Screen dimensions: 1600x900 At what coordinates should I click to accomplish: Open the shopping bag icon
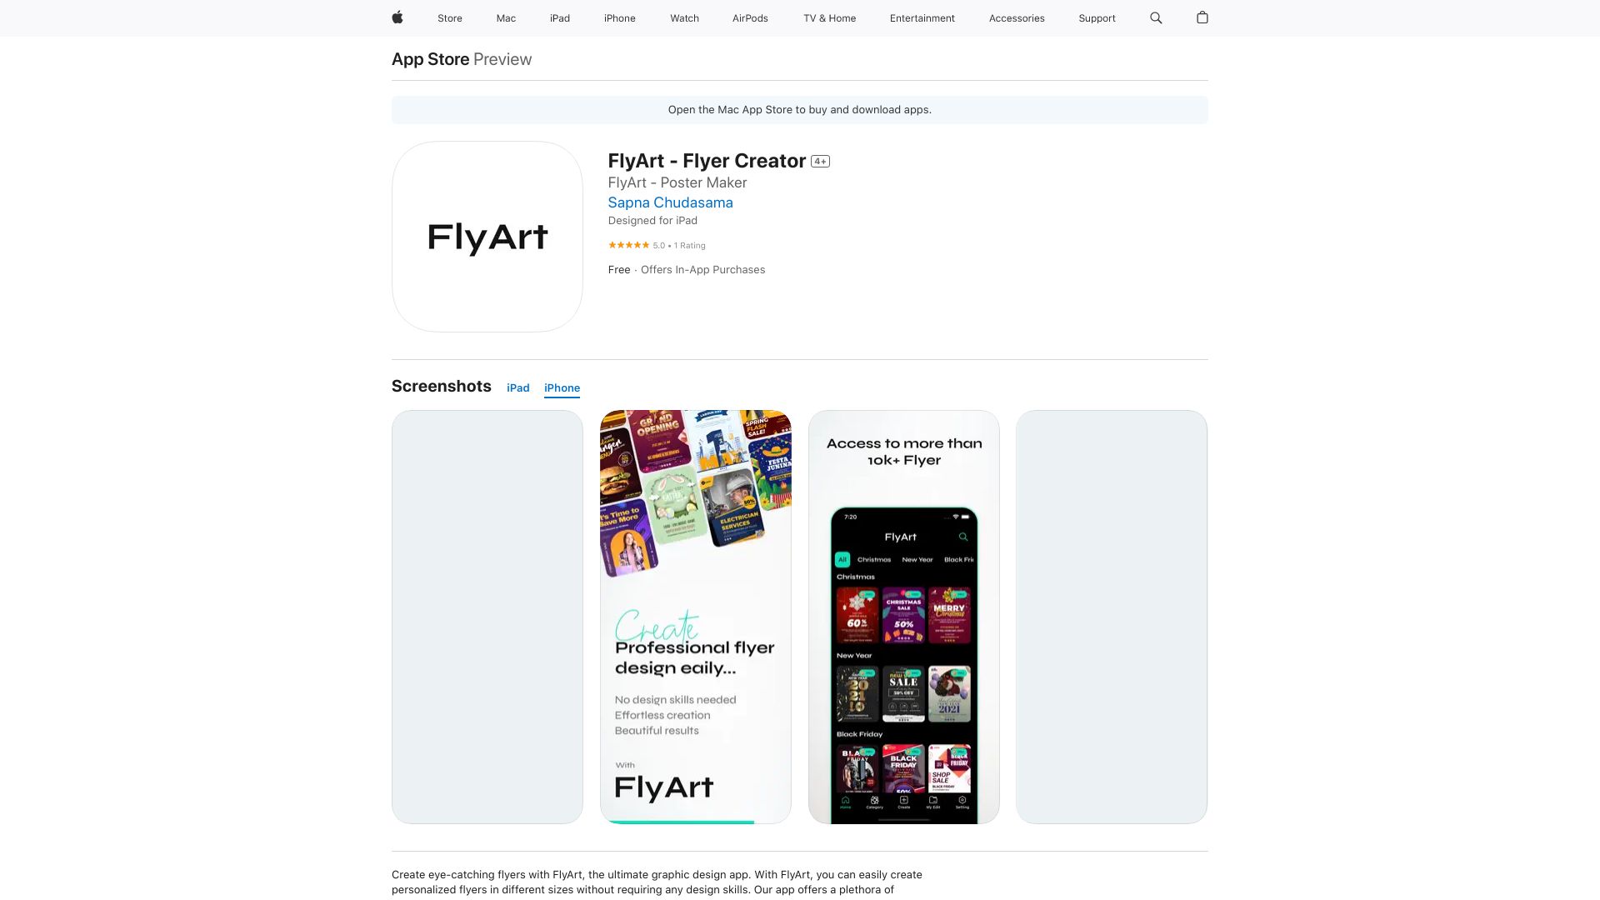[1202, 17]
